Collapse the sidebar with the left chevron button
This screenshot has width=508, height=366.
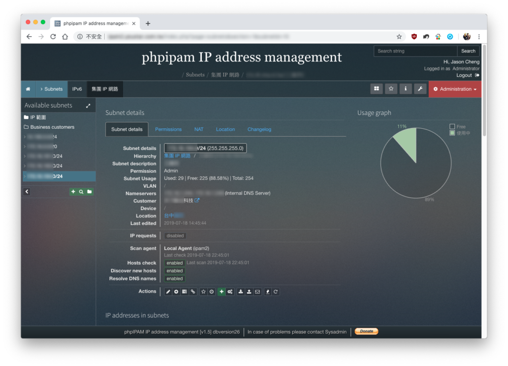pyautogui.click(x=27, y=192)
